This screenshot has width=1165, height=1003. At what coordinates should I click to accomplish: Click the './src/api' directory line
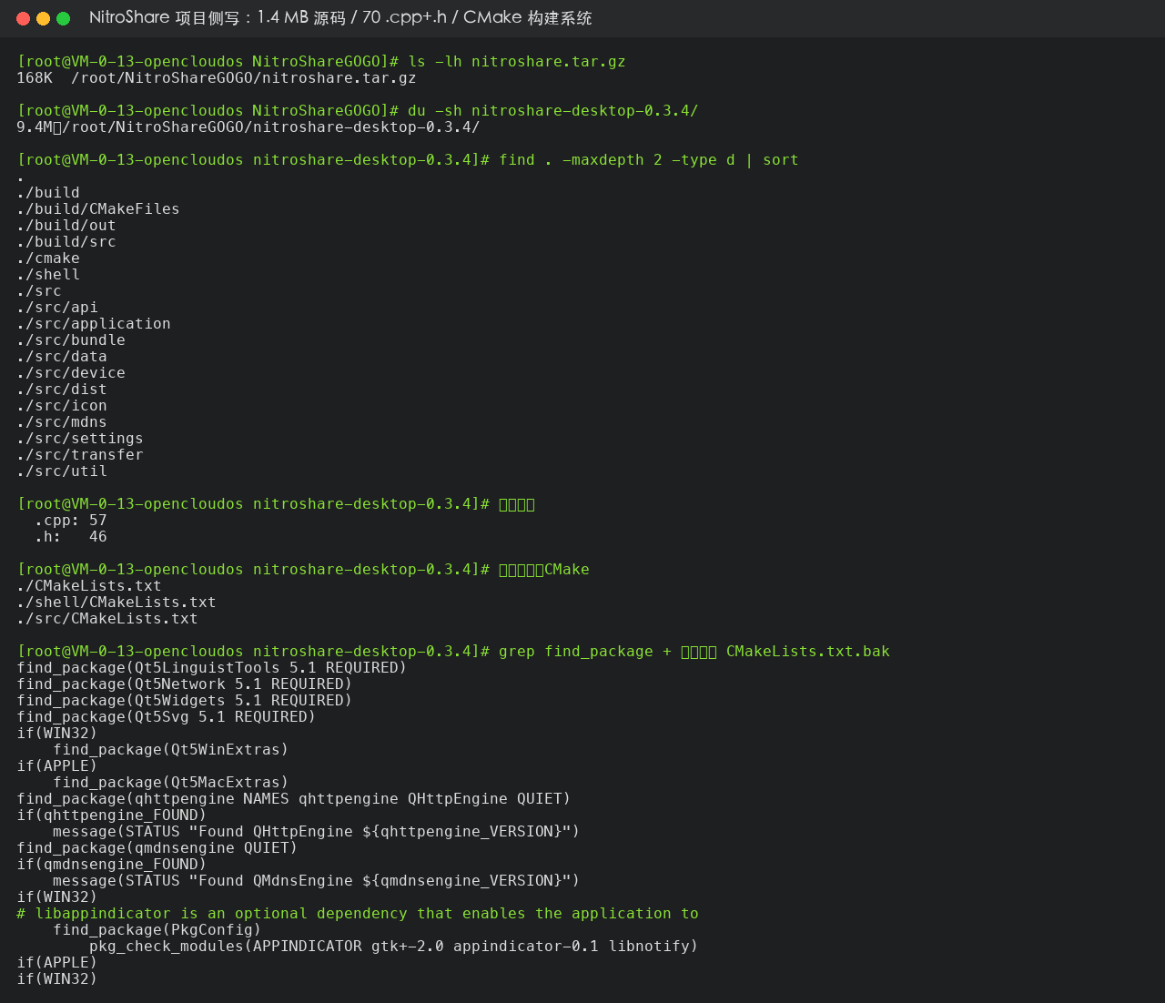pos(57,308)
